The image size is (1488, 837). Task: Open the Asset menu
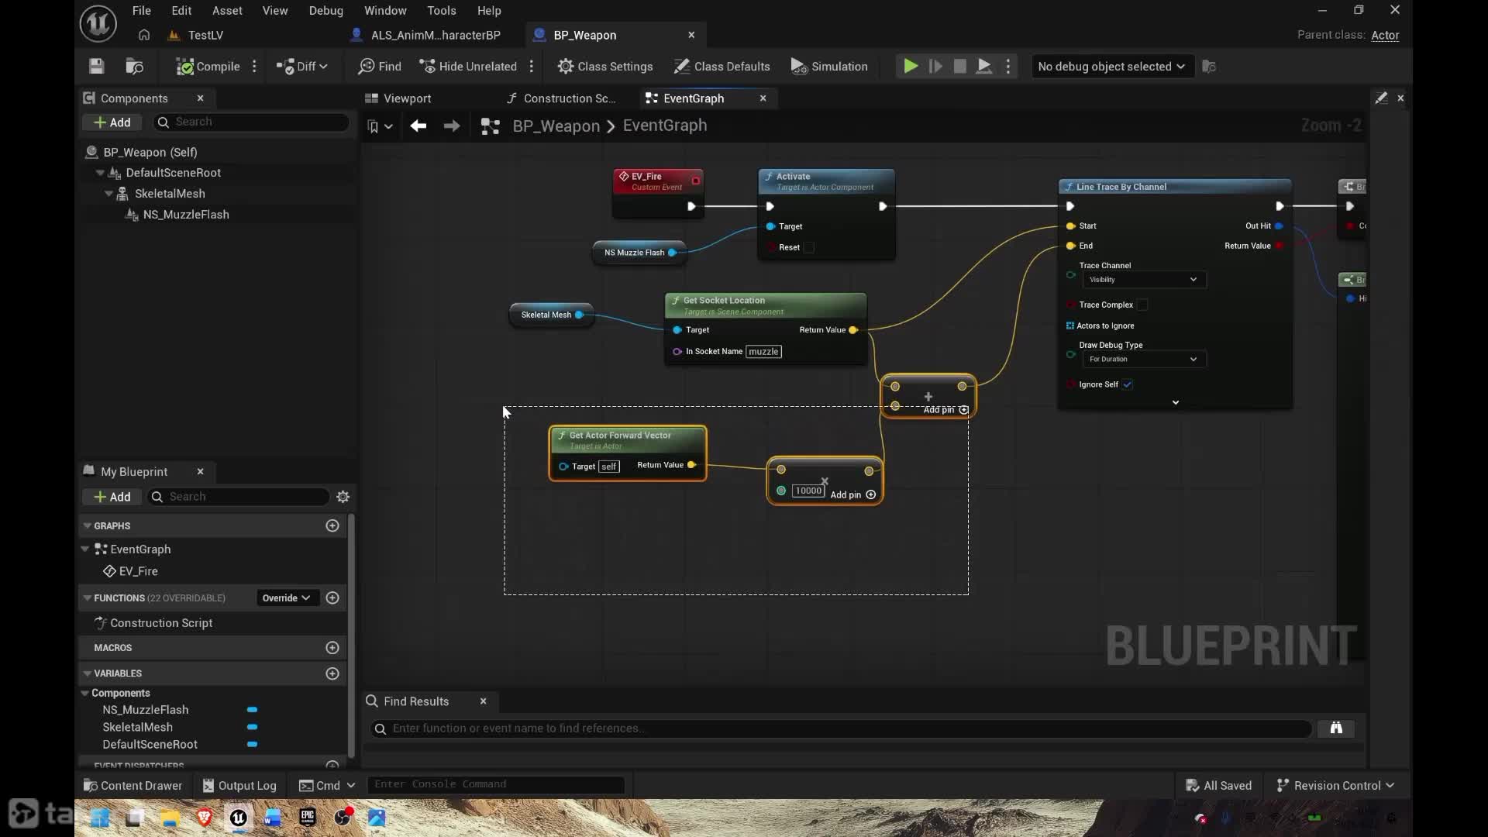pos(227,10)
